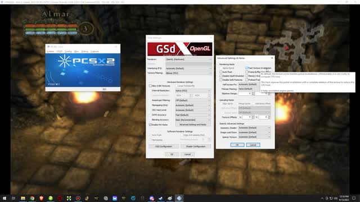The height and width of the screenshot is (202, 360).
Task: Open Geometry Shader dropdown
Action: pyautogui.click(x=254, y=128)
